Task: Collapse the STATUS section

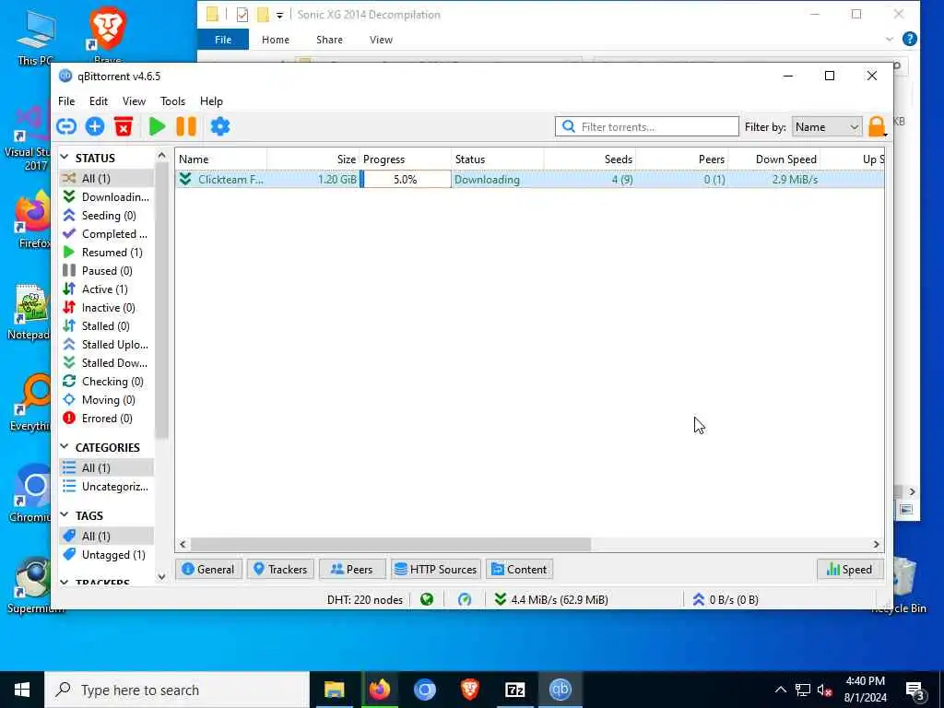Action: (x=65, y=158)
